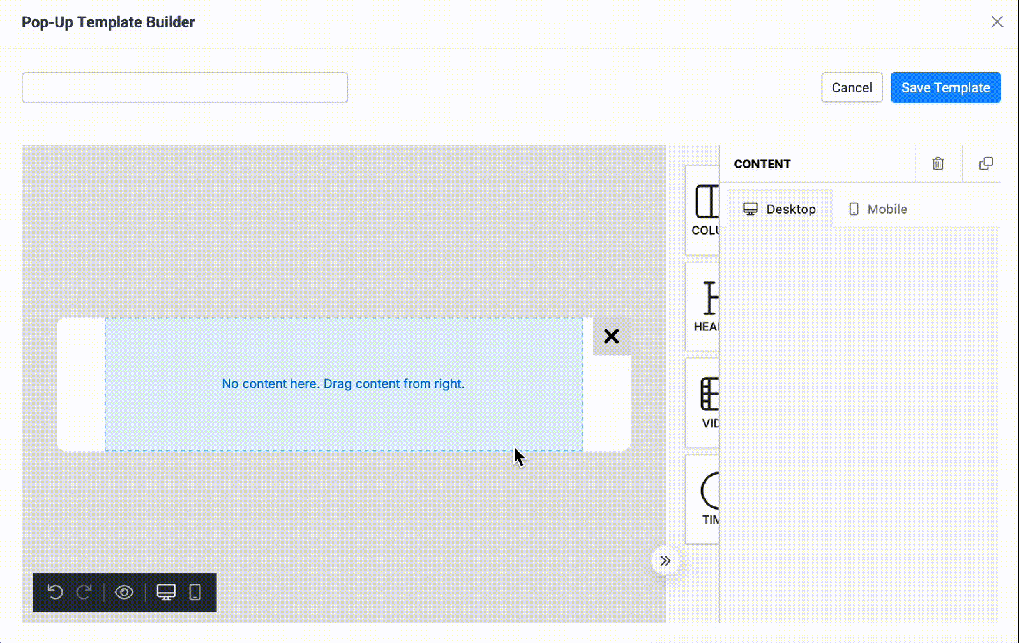Viewport: 1019px width, 643px height.
Task: Click the template name input field
Action: tap(185, 88)
